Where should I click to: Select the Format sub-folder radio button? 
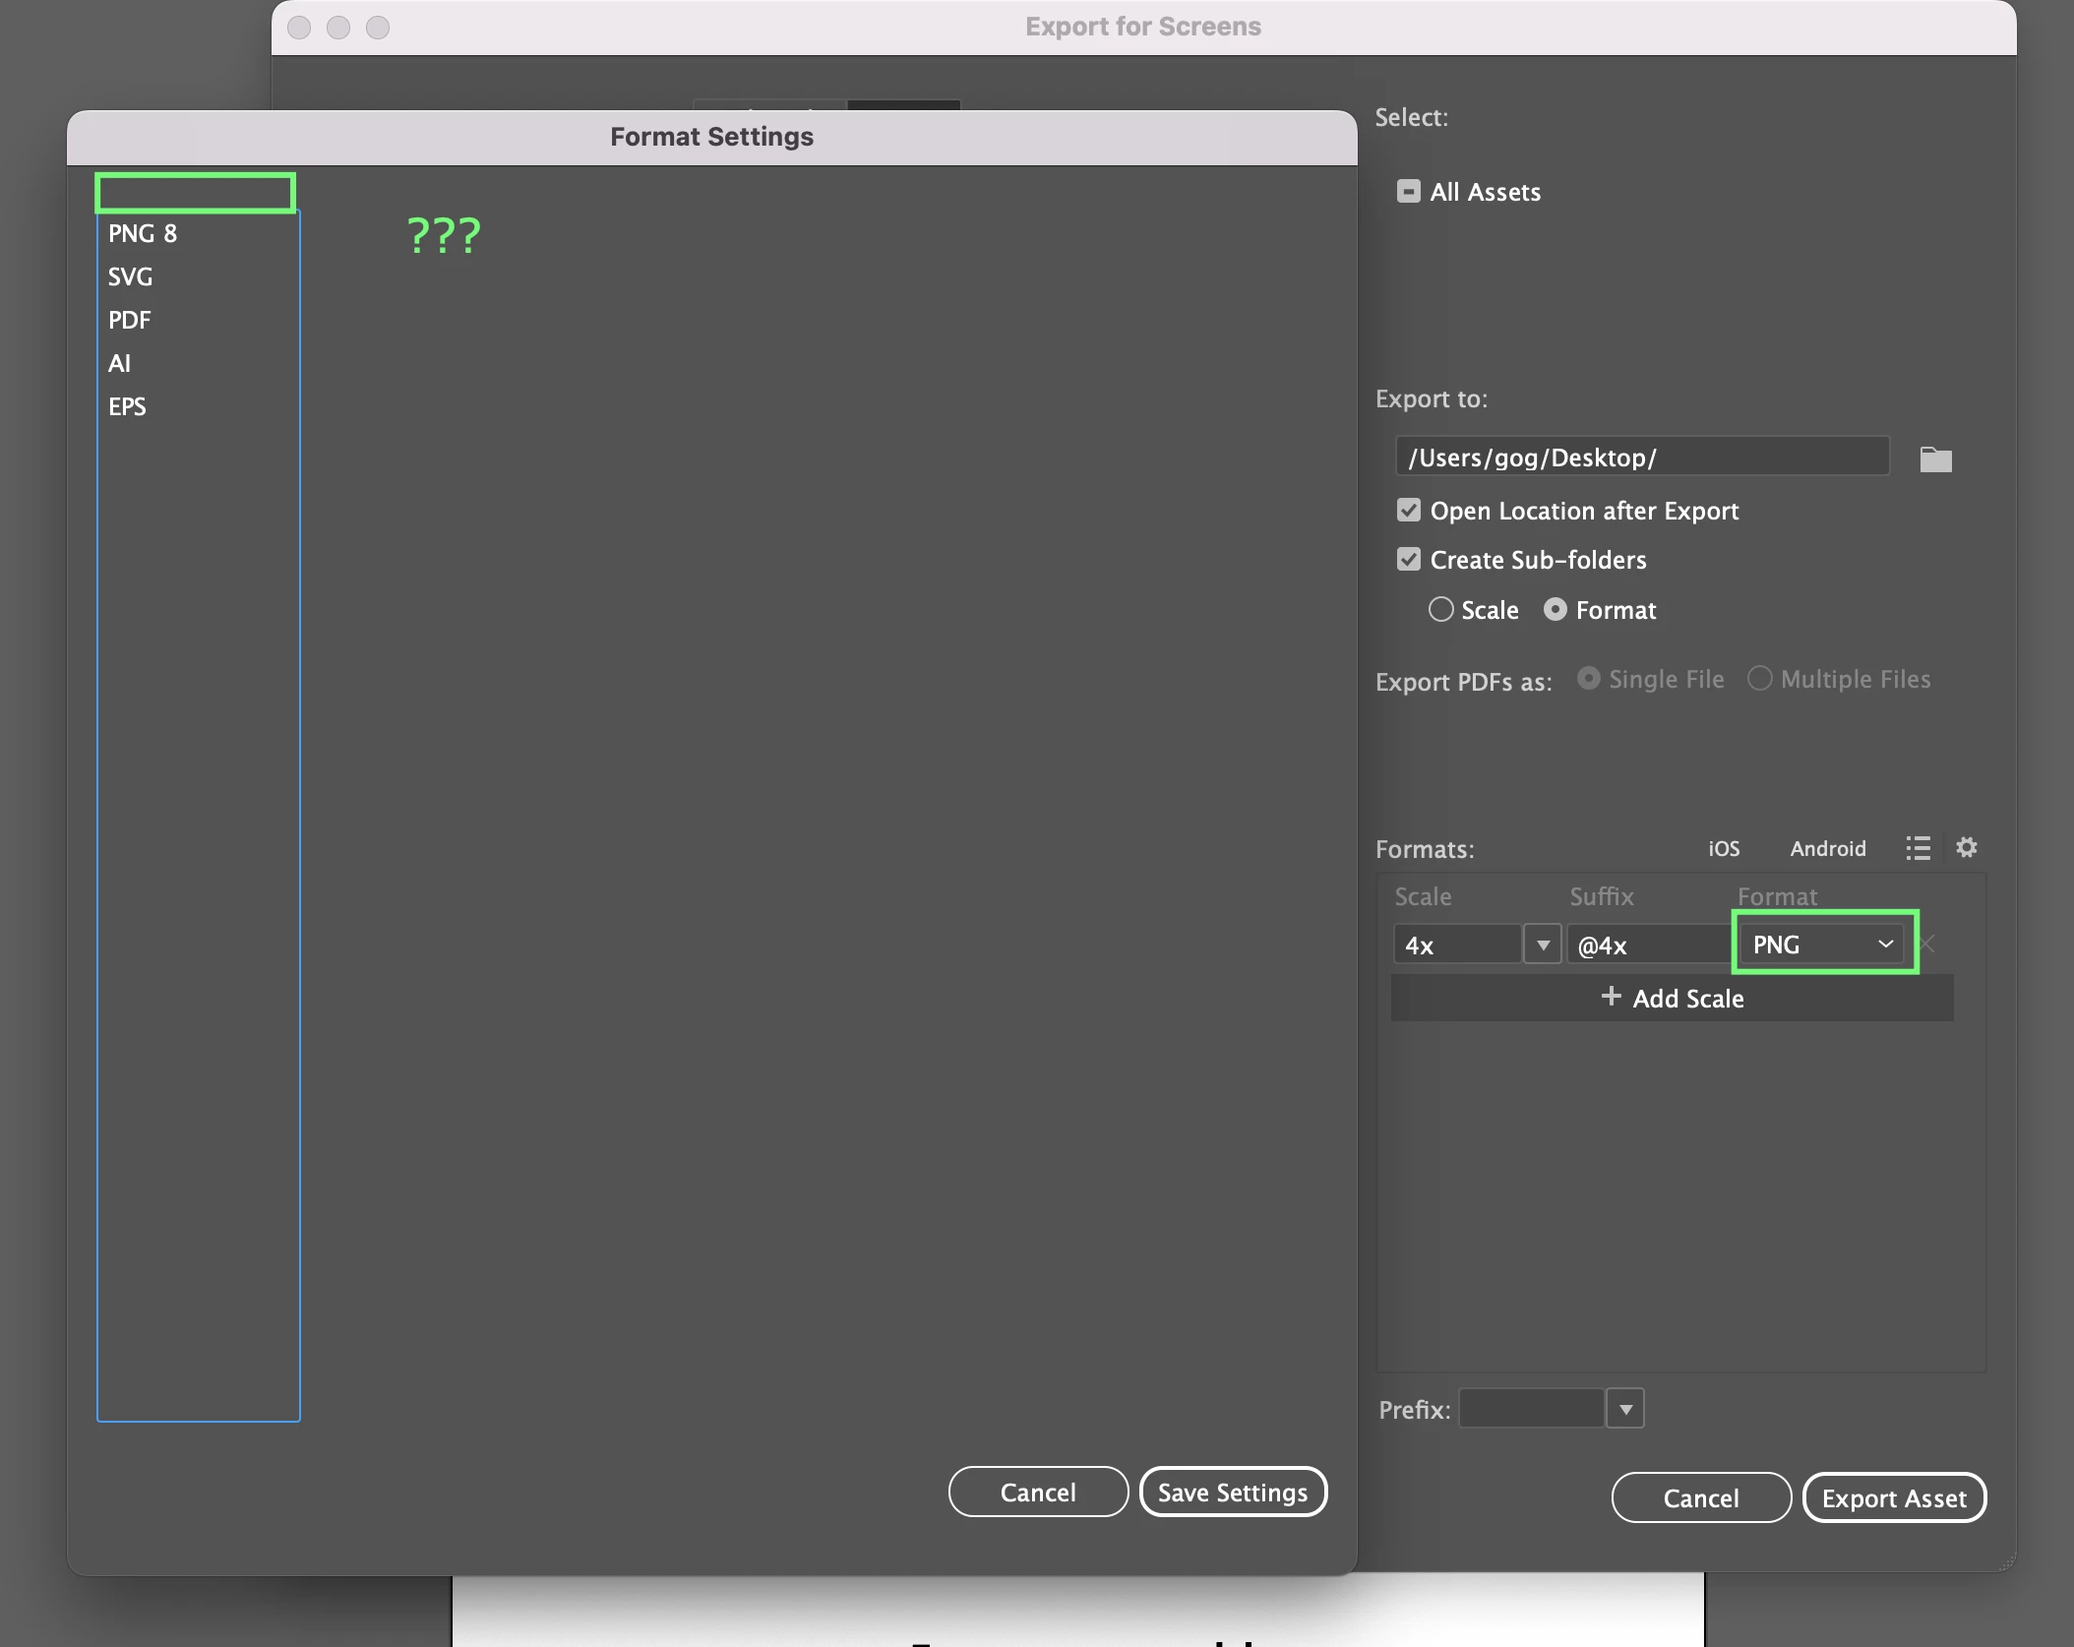click(x=1555, y=610)
